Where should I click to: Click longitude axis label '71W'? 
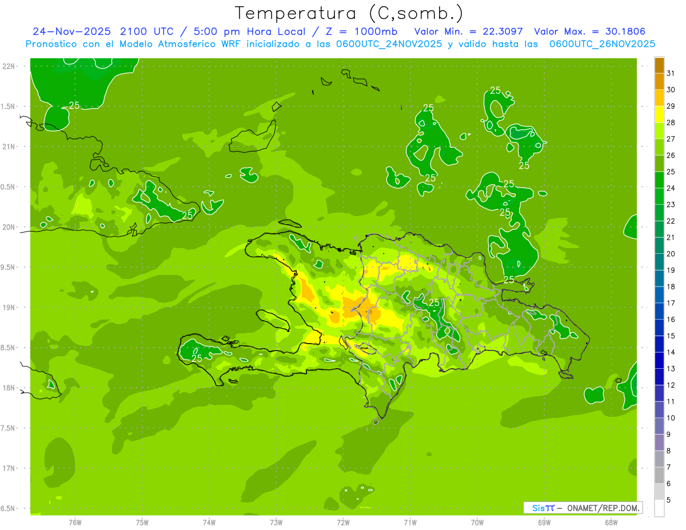coord(410,523)
